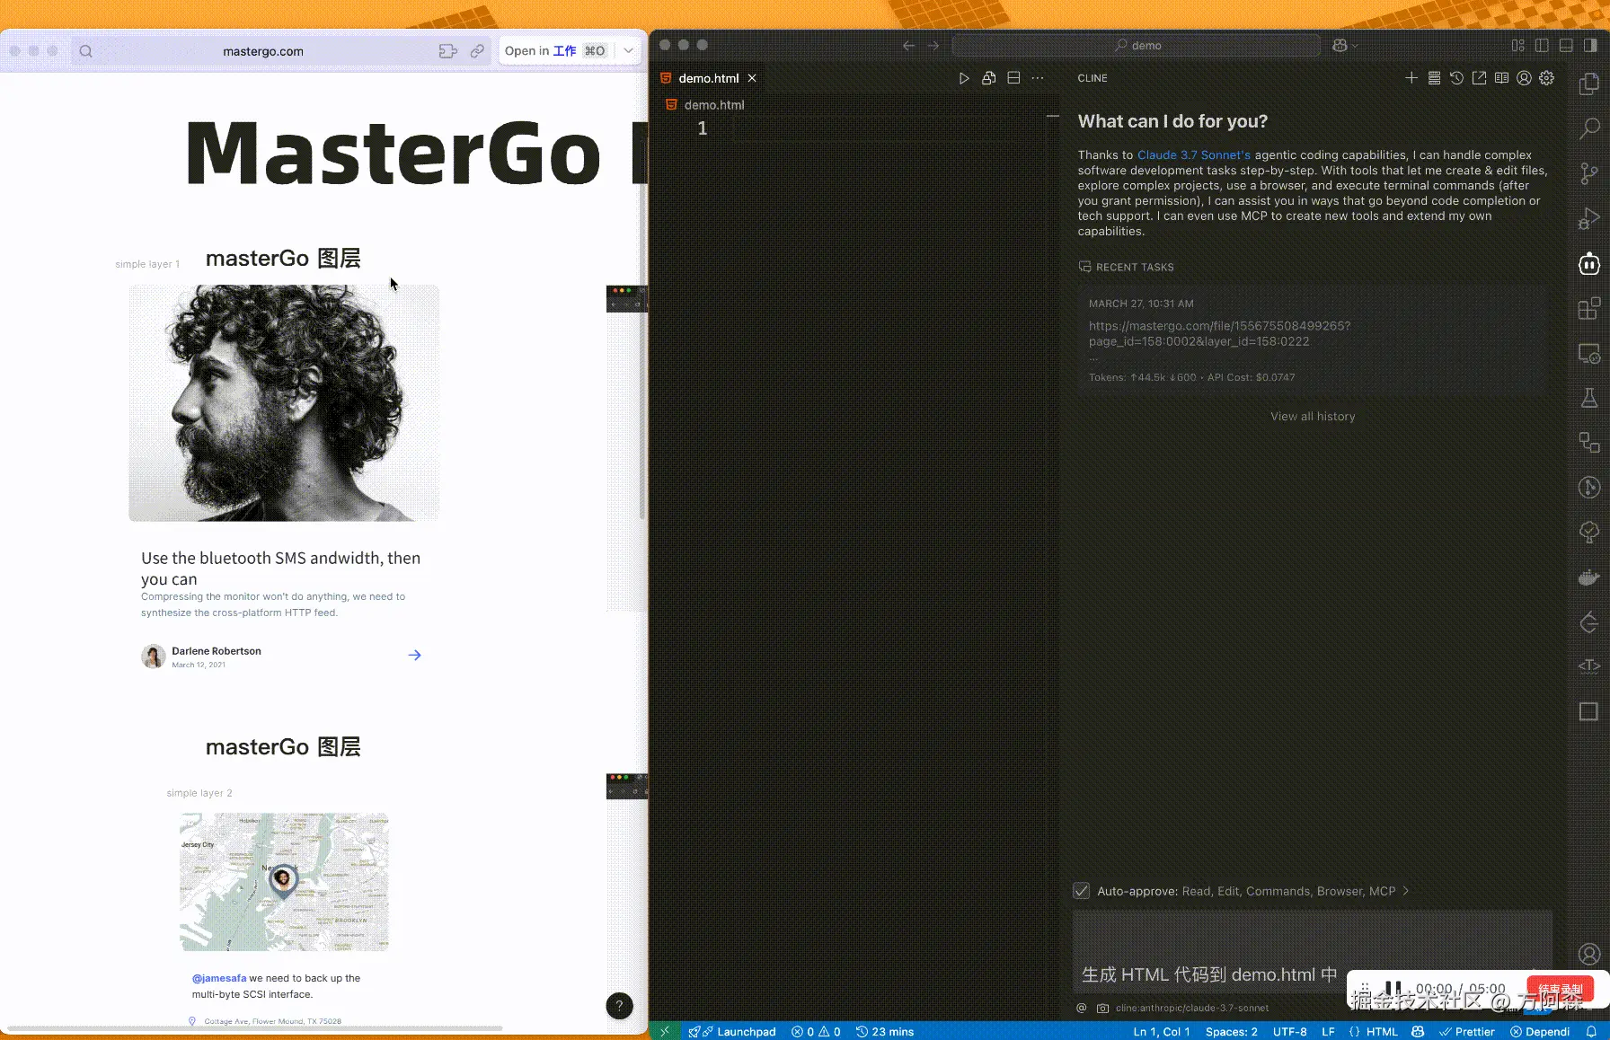Open Cline account icon in the panel header
The height and width of the screenshot is (1040, 1610).
pos(1524,78)
